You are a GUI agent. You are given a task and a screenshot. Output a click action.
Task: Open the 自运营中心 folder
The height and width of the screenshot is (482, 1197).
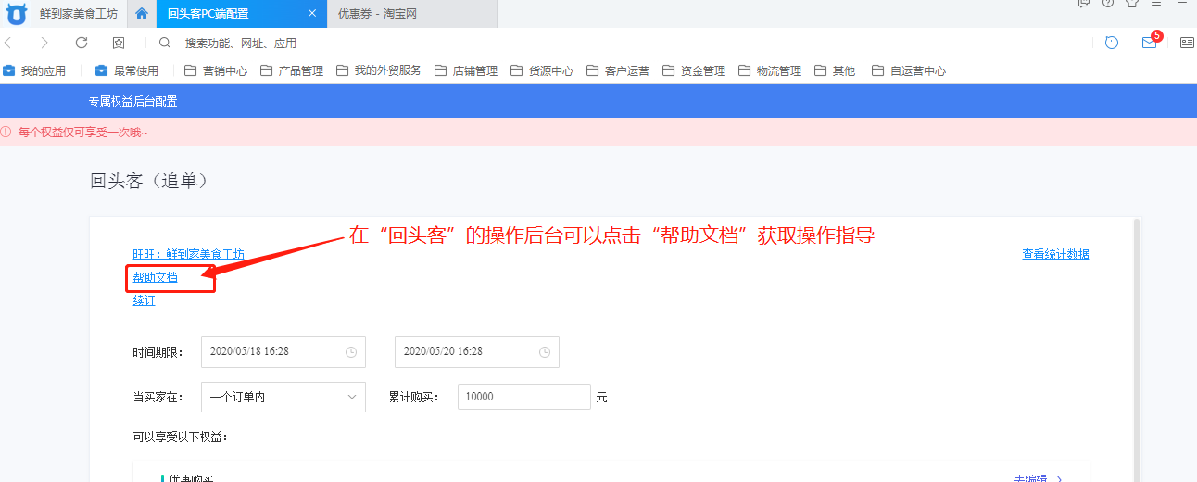(x=909, y=70)
